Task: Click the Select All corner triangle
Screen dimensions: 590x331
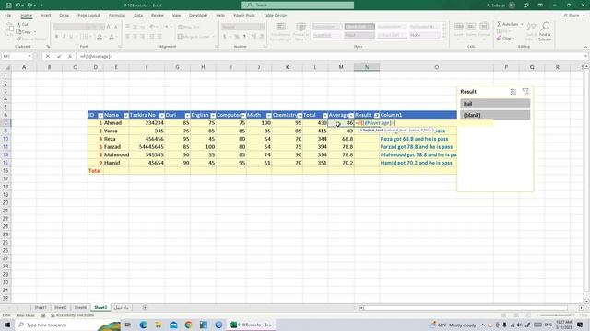Action: (6, 67)
